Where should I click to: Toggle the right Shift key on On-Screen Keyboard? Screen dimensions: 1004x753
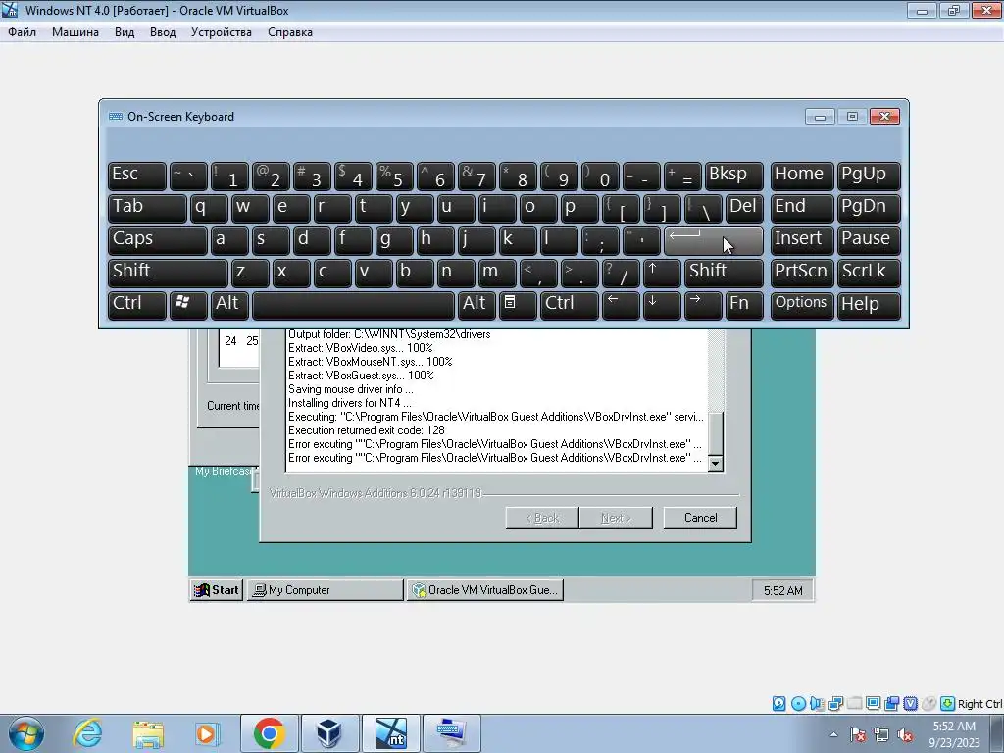point(724,273)
